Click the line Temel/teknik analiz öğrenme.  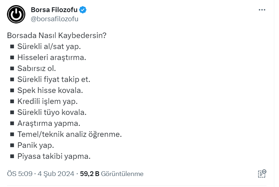click(69, 134)
